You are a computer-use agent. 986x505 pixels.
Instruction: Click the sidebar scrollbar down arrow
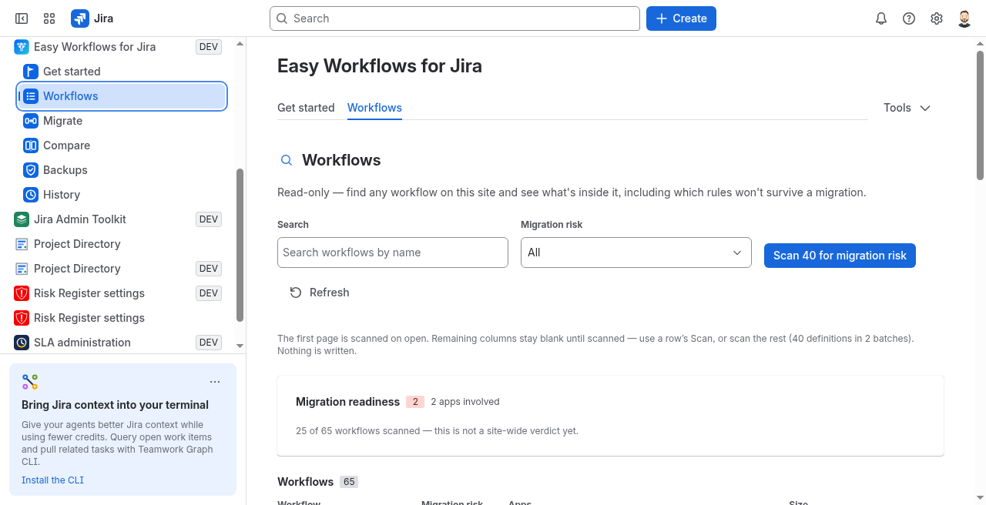click(x=240, y=346)
